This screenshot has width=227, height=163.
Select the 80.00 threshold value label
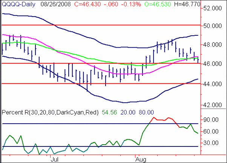click(146, 112)
